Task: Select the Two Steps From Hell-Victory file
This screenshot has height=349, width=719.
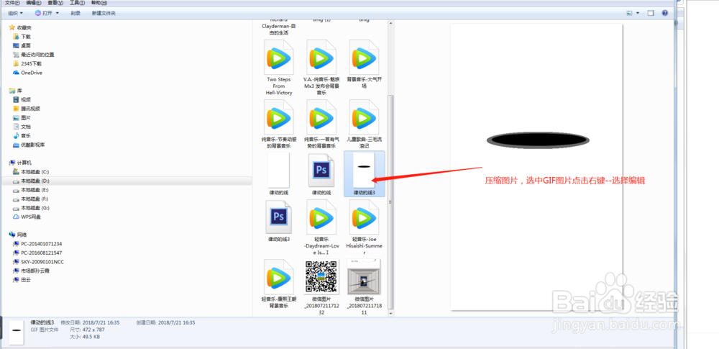Action: tap(279, 67)
